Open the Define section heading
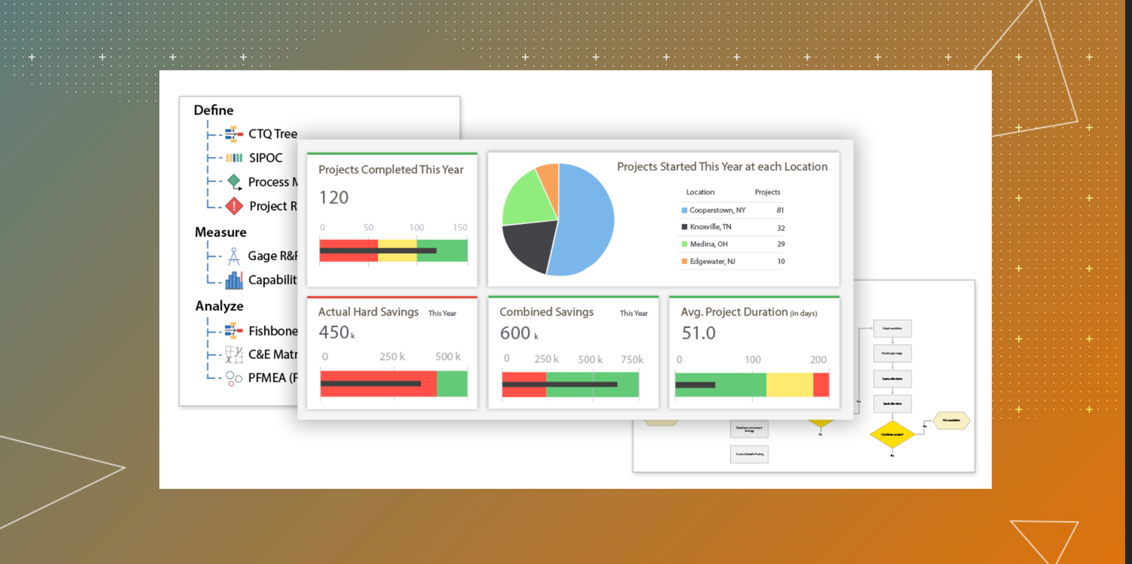 [x=213, y=110]
